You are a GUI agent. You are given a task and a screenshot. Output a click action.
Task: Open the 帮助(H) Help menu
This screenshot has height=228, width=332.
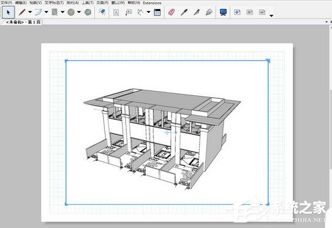click(x=134, y=3)
